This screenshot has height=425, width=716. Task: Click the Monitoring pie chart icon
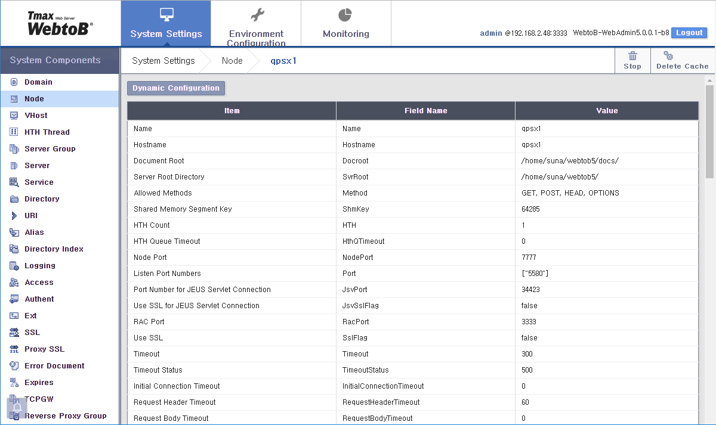pos(345,15)
